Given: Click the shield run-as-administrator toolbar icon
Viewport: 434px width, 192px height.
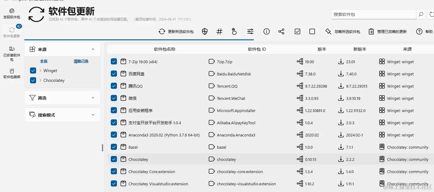Looking at the screenshot, I should pyautogui.click(x=205, y=31).
